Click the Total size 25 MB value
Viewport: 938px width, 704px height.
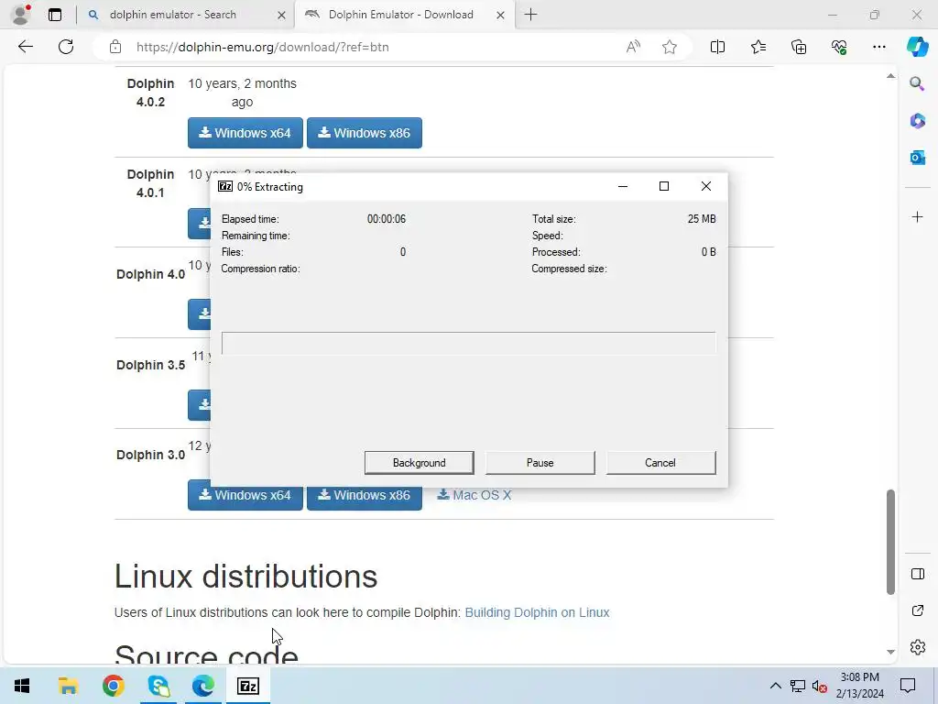[702, 219]
